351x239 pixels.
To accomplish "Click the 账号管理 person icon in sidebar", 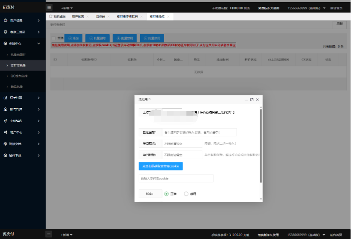I will [6, 109].
